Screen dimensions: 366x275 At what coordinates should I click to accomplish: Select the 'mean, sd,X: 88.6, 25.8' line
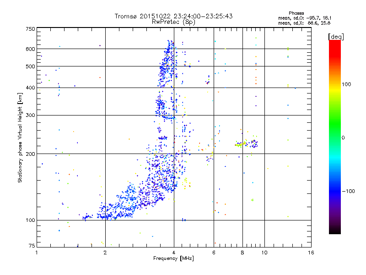point(304,23)
